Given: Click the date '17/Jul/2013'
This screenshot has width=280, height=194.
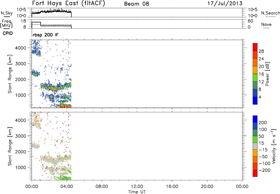Looking at the screenshot, I should tap(225, 4).
